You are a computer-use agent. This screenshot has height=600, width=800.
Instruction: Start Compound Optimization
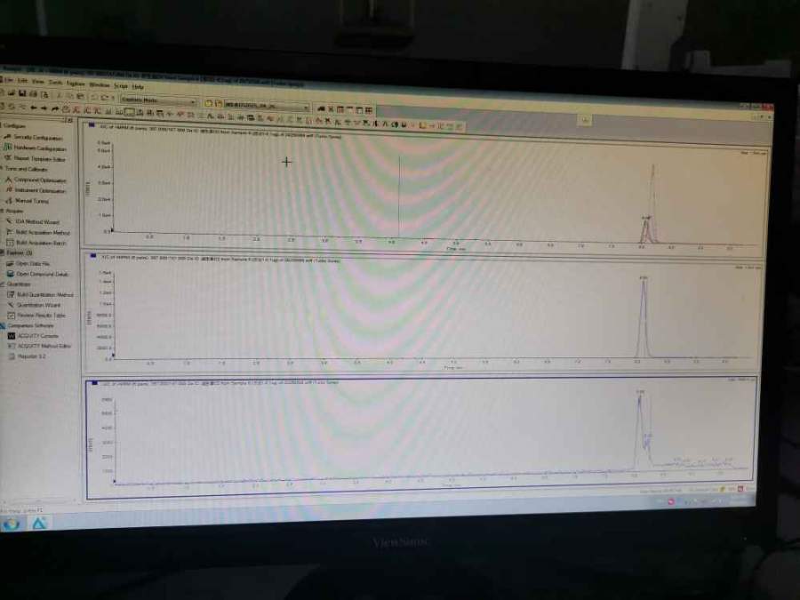tap(39, 180)
